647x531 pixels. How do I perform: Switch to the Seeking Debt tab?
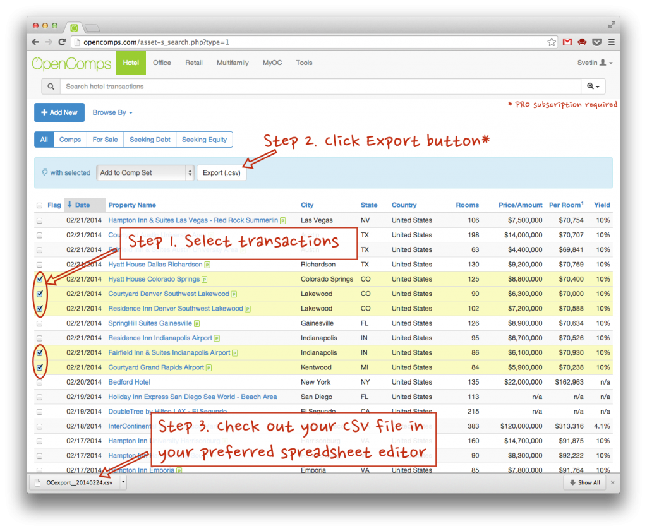click(x=150, y=140)
